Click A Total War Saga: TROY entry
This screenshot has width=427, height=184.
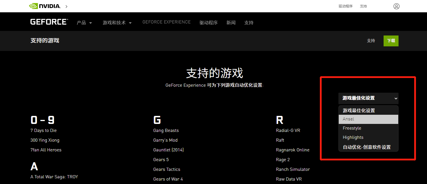coord(54,177)
